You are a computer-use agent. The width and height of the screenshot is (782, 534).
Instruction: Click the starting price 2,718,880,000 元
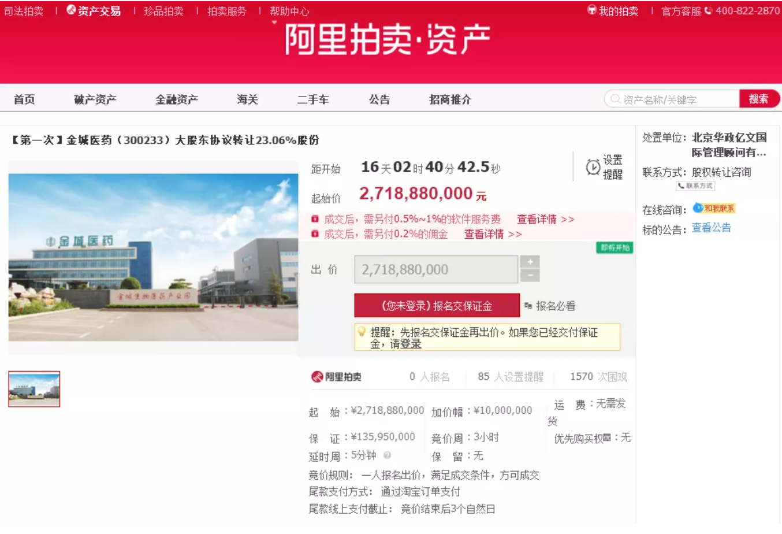click(x=423, y=194)
